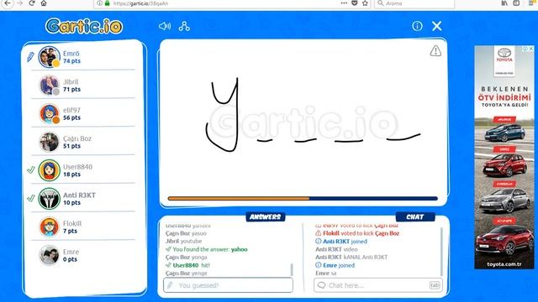Click 'Jibril youtube' in answers
Viewport: 538px width, 302px height.
tap(183, 242)
